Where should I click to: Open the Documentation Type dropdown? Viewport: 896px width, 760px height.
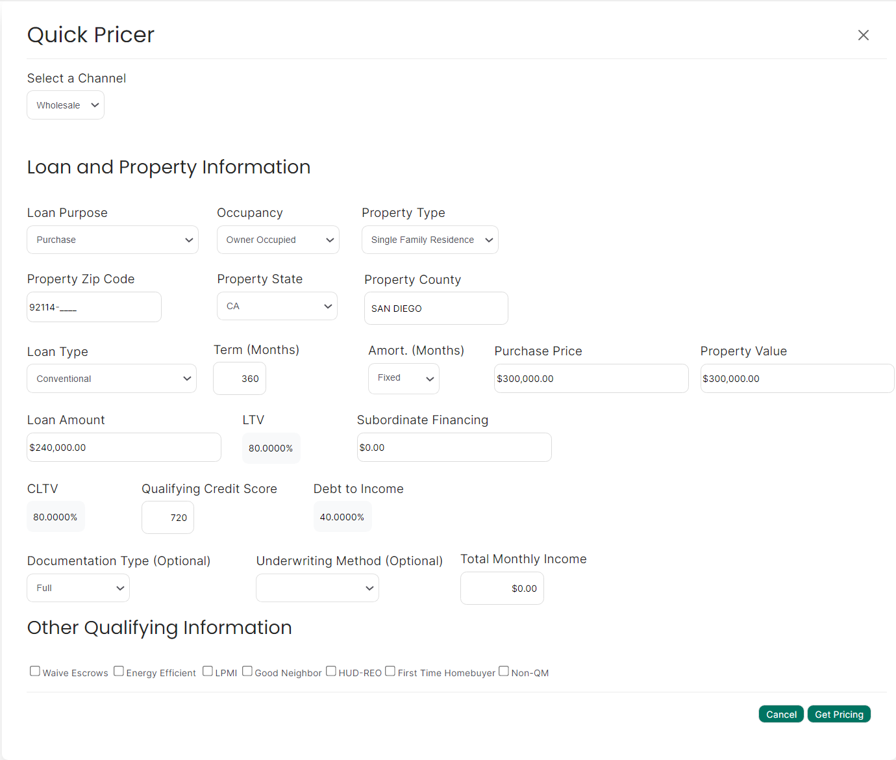pos(78,588)
